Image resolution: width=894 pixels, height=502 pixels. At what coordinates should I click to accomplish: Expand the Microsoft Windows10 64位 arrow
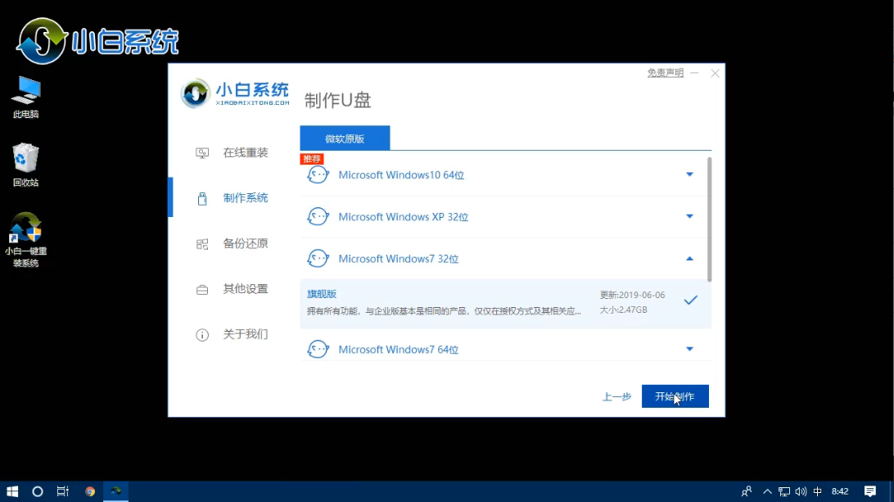click(689, 174)
